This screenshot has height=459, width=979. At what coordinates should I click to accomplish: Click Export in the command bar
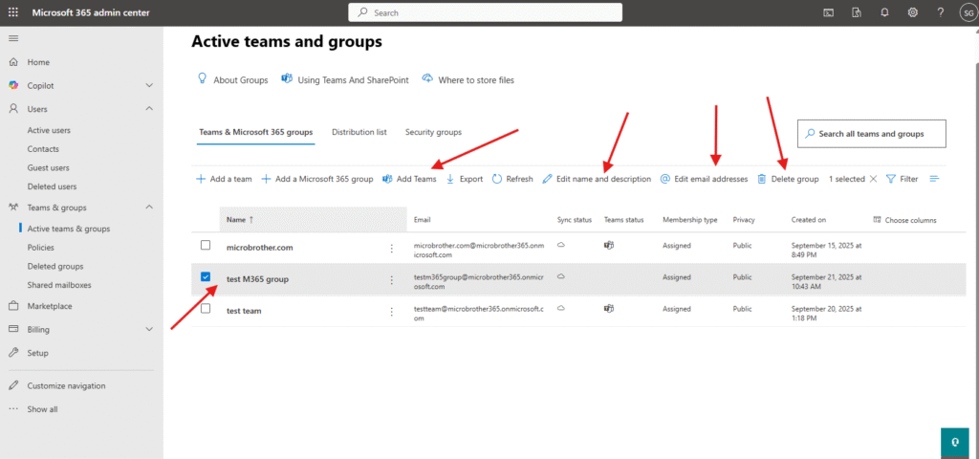tap(464, 179)
